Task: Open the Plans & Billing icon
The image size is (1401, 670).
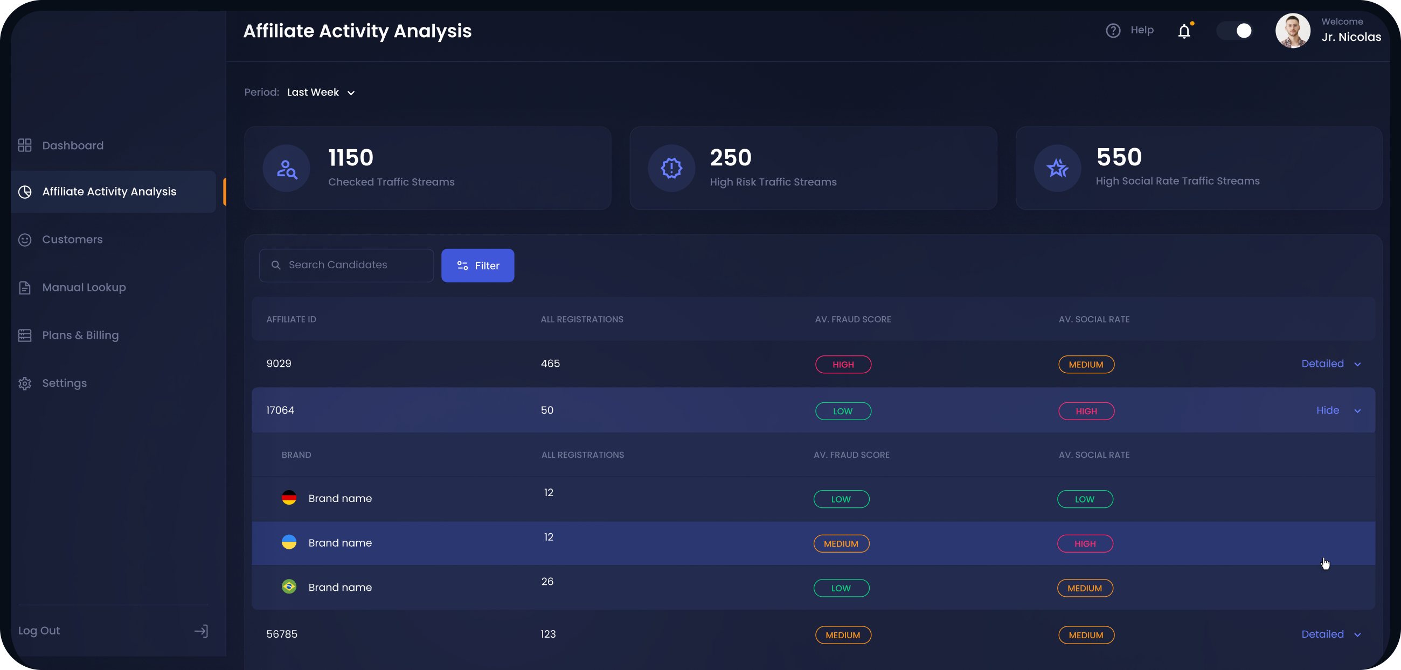Action: [25, 334]
